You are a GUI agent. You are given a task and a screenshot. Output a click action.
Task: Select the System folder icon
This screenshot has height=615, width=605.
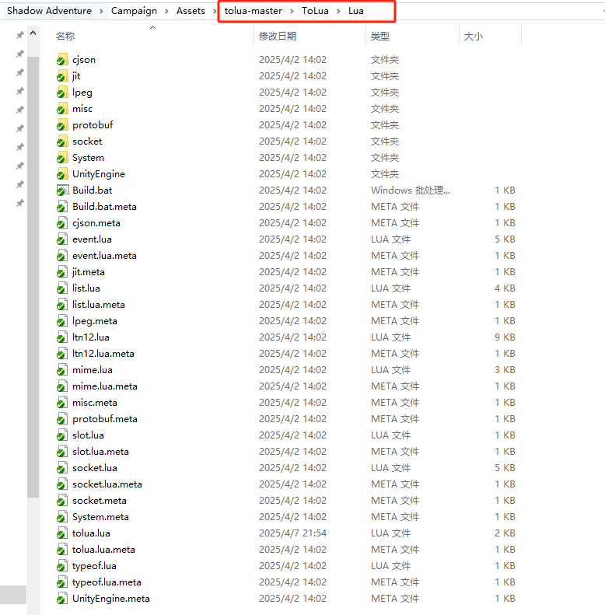pyautogui.click(x=62, y=158)
